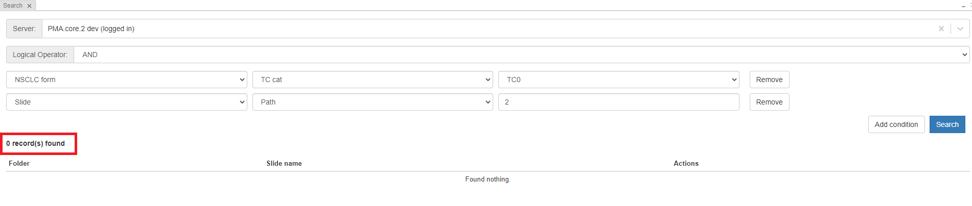Open the Slide source dropdown

click(127, 102)
